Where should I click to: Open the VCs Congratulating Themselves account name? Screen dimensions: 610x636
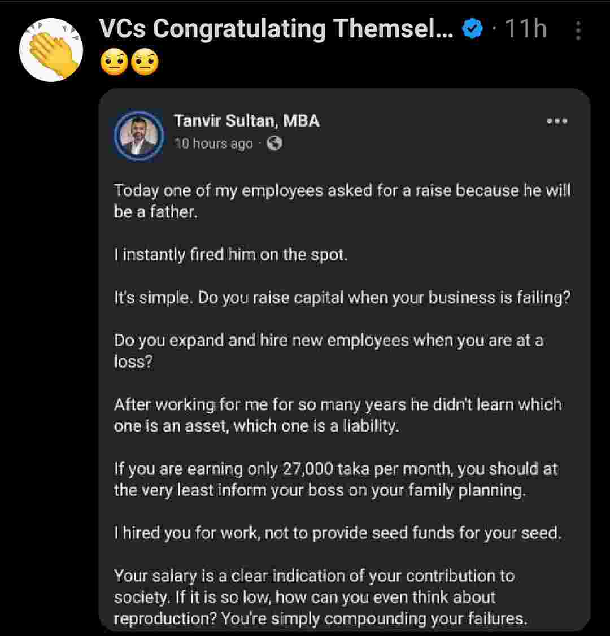pyautogui.click(x=276, y=28)
